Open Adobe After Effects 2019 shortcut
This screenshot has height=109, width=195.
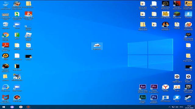143,89
